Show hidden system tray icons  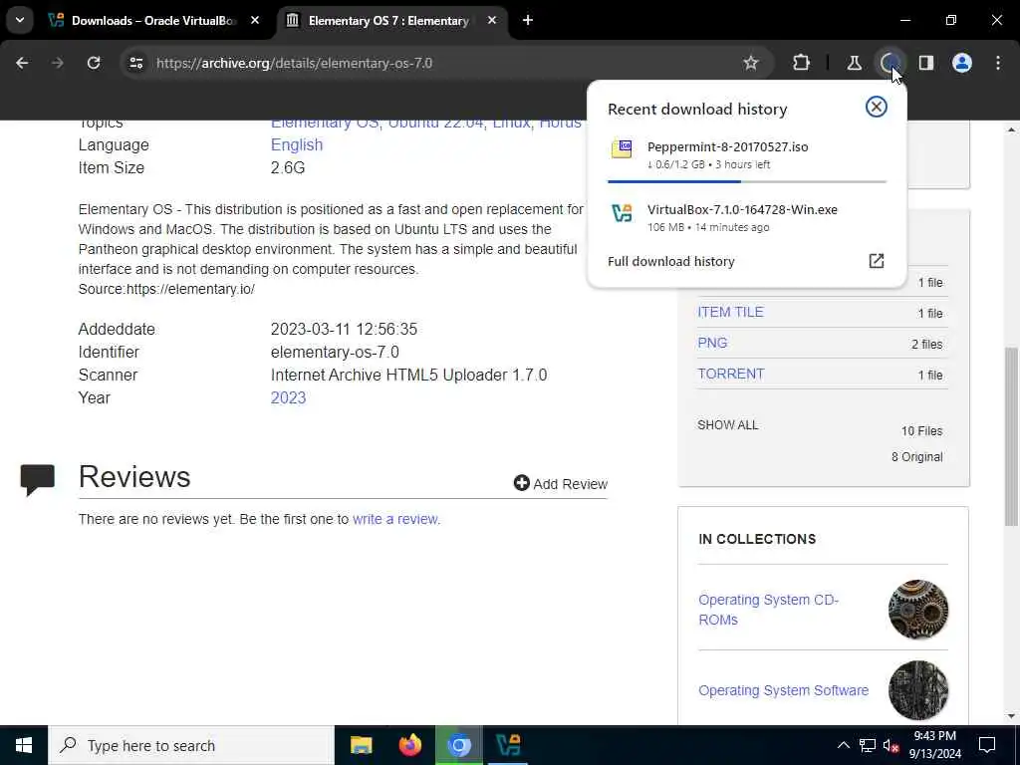843,745
